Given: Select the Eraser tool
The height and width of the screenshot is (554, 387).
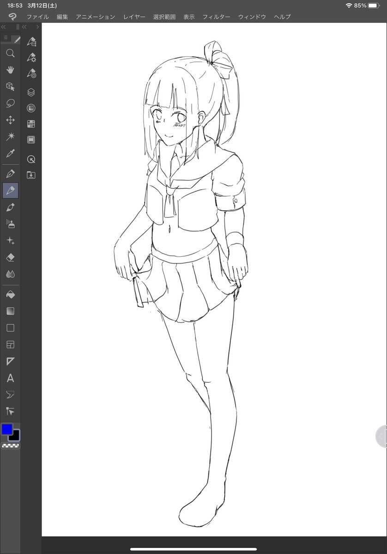Looking at the screenshot, I should (10, 257).
